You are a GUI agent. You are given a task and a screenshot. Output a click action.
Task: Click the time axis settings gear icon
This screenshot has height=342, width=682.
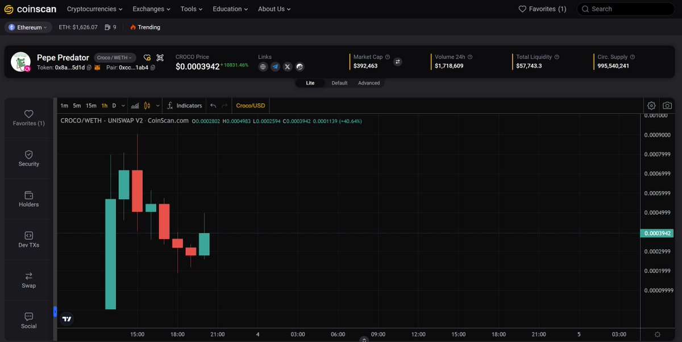pos(658,335)
